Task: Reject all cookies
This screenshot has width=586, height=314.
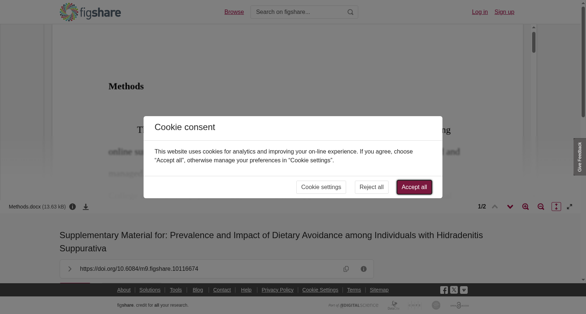Action: click(371, 187)
